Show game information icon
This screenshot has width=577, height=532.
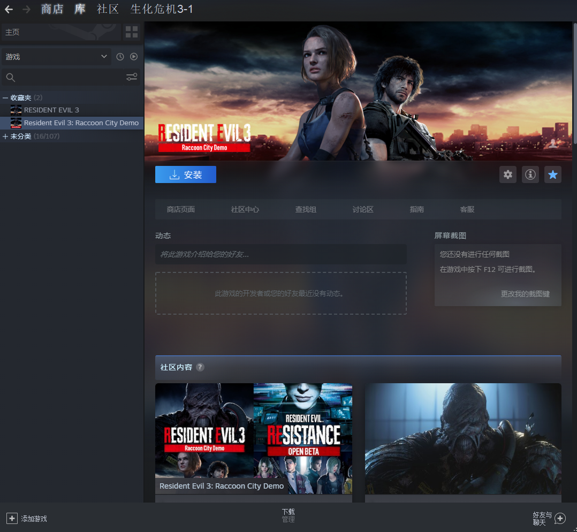(530, 174)
